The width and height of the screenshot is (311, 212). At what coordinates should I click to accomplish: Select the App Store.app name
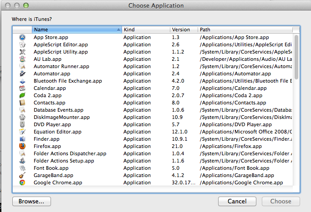pyautogui.click(x=51, y=37)
